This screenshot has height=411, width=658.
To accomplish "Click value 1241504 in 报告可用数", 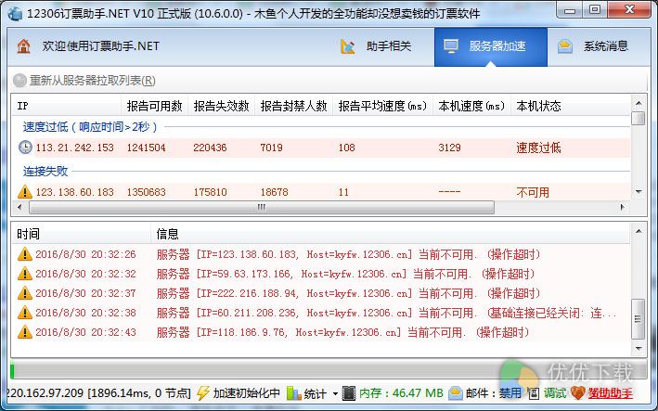I will 146,148.
